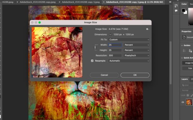Screen dimensions: 193x120
Task: Click the lock transparent pixels icon in Layers
Action: (x=188, y=95)
